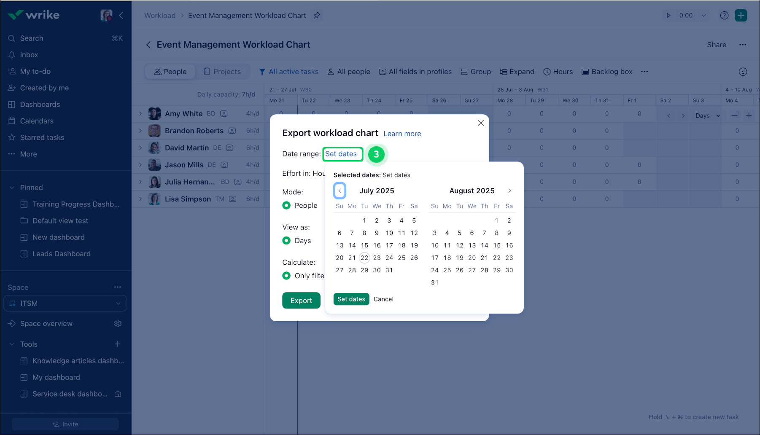Expand Amy White's task row
The width and height of the screenshot is (760, 435).
[x=140, y=113]
